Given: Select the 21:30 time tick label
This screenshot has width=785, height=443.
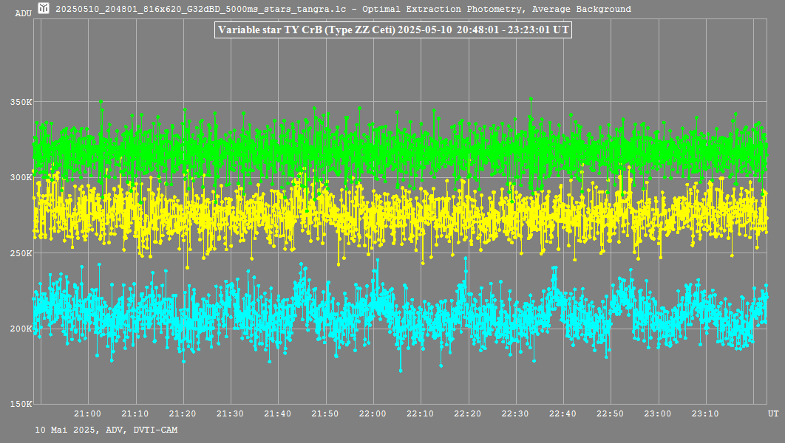Looking at the screenshot, I should (x=230, y=413).
